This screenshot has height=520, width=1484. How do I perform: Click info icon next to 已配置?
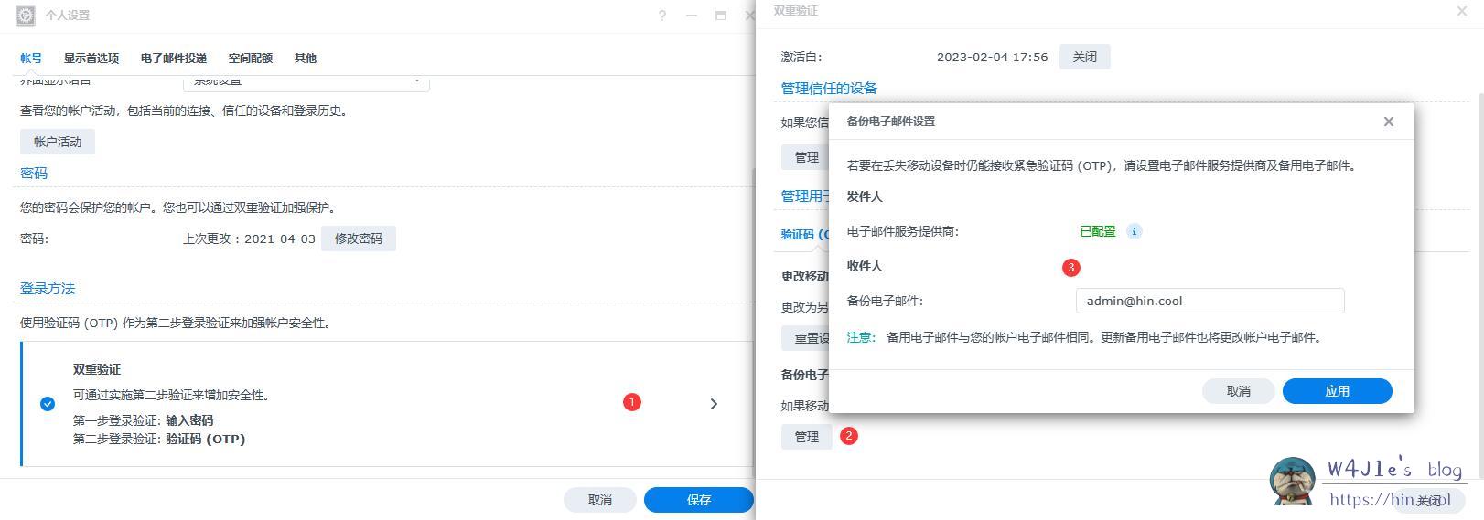click(1134, 231)
